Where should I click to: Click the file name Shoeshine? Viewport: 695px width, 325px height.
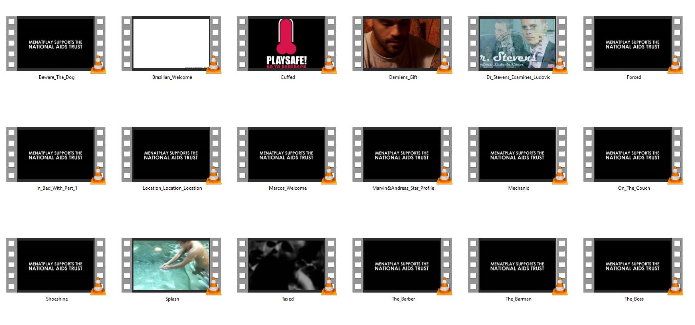coord(57,299)
